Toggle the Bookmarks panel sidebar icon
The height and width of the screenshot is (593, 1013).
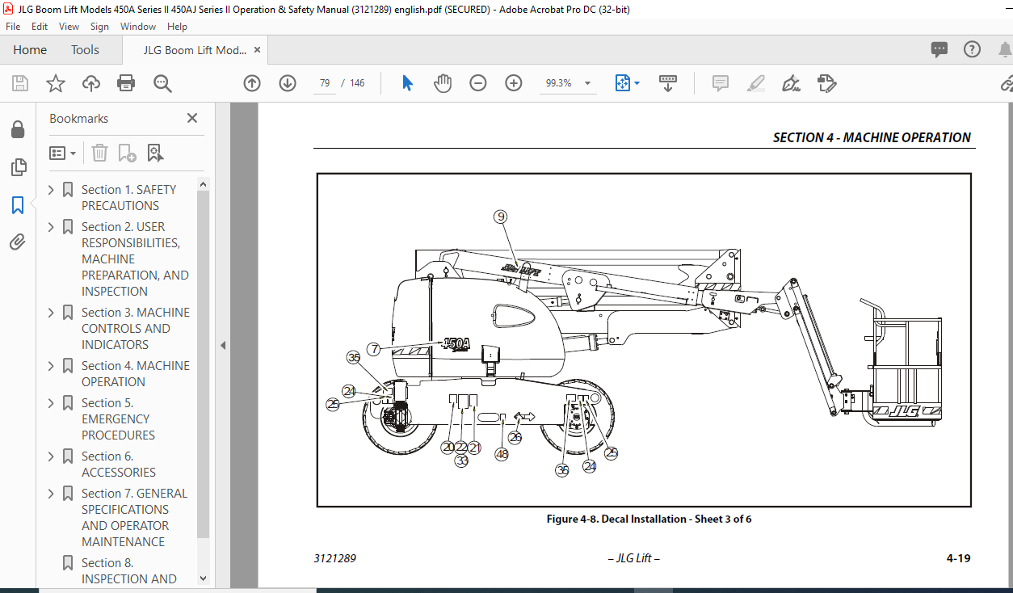(x=17, y=205)
